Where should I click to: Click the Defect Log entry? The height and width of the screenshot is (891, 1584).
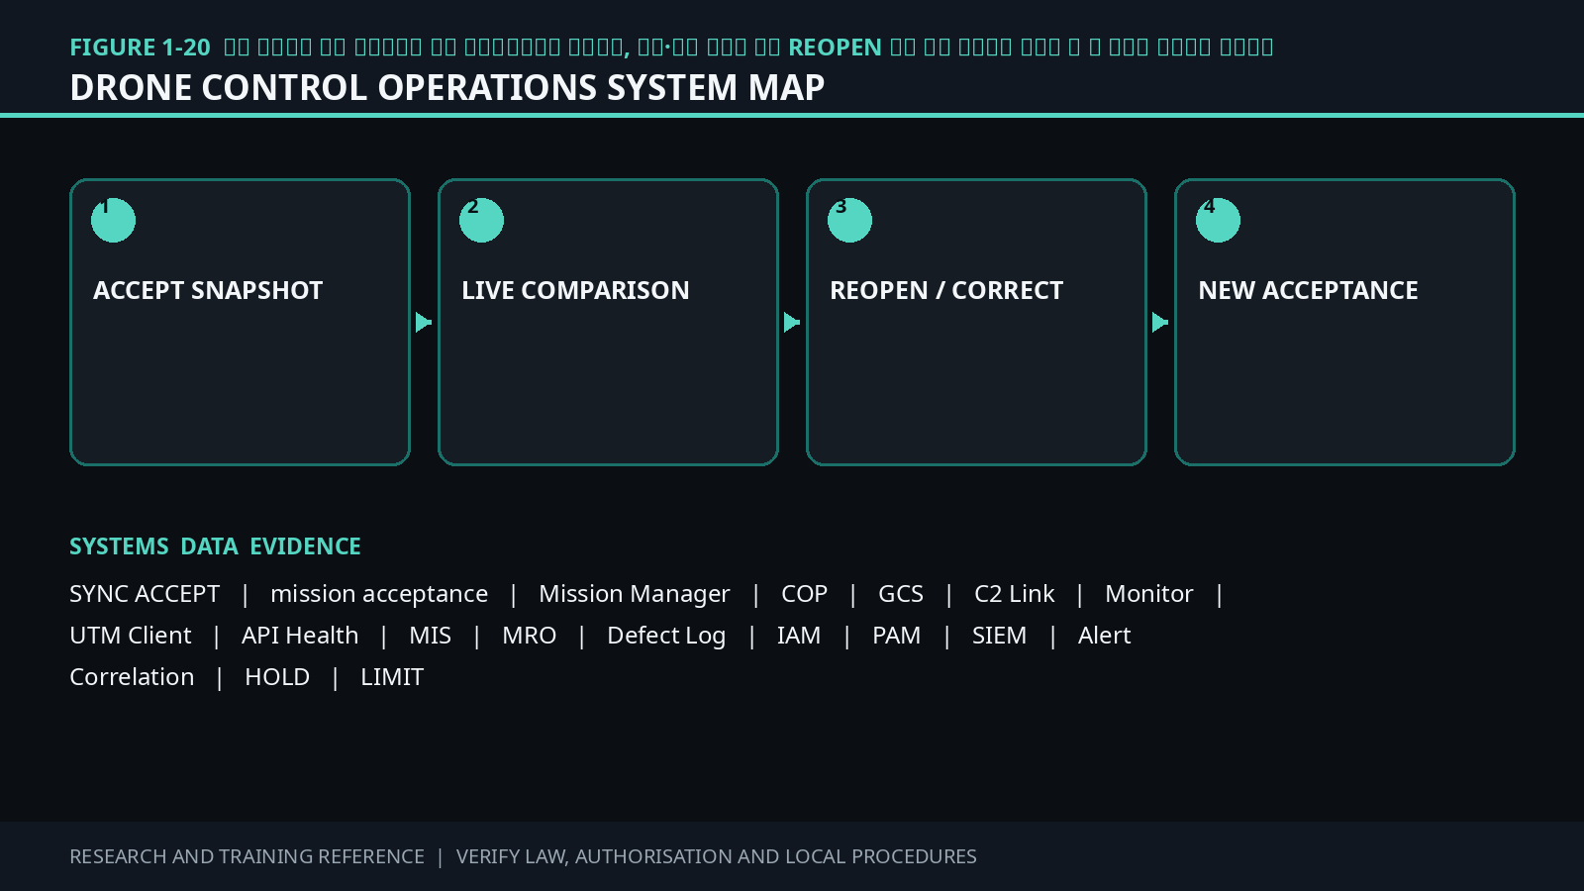point(666,636)
